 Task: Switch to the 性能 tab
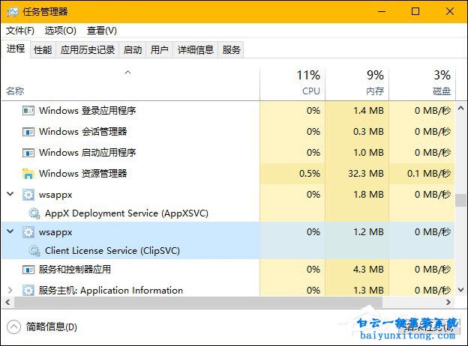pyautogui.click(x=43, y=49)
